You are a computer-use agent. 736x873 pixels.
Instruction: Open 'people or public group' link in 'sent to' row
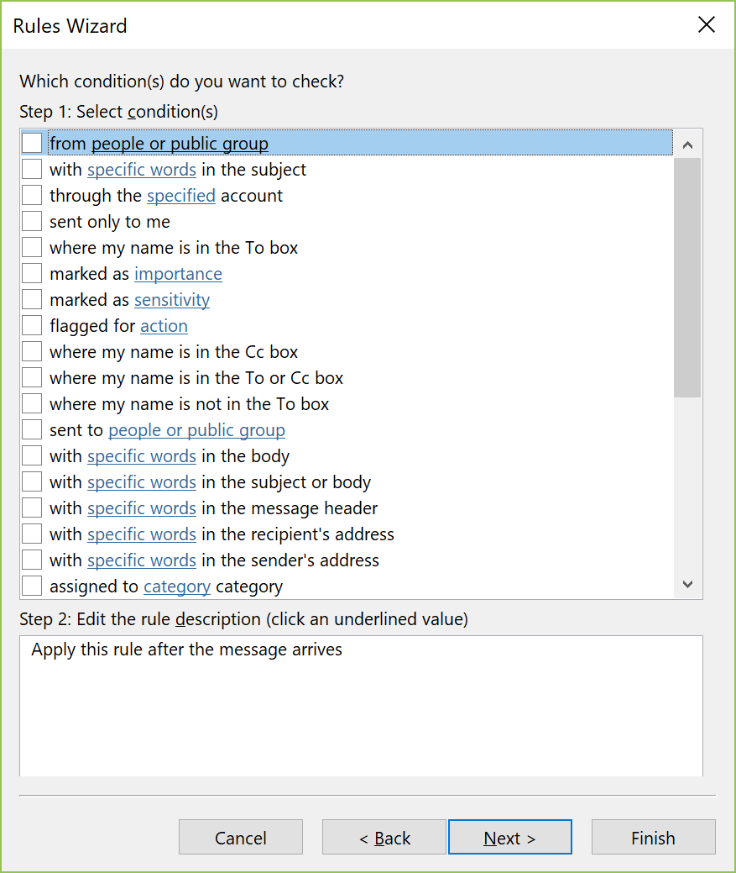pos(196,430)
